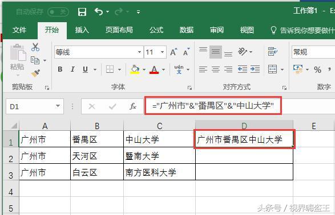Click the Insert Function fx icon
Image resolution: width=335 pixels, height=215 pixels.
[x=132, y=106]
